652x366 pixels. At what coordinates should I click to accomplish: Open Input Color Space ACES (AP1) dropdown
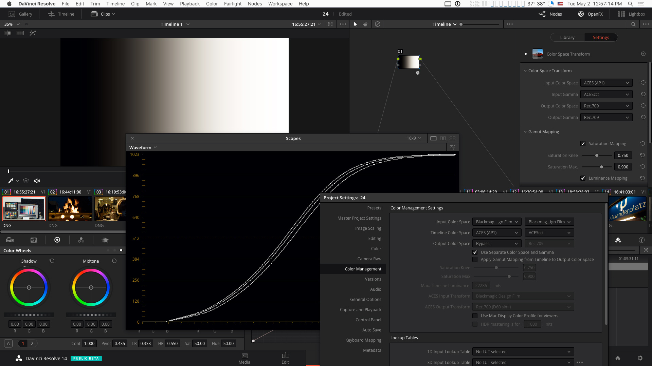(606, 83)
